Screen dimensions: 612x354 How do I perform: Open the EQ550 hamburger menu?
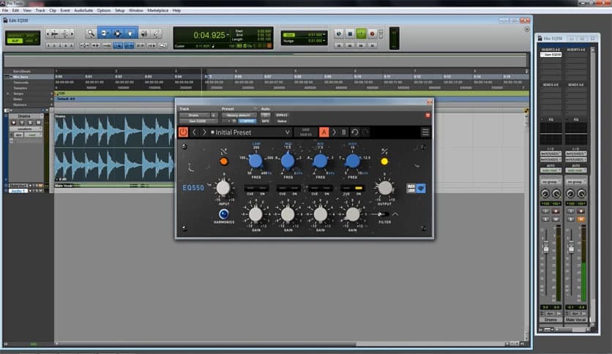tap(425, 132)
